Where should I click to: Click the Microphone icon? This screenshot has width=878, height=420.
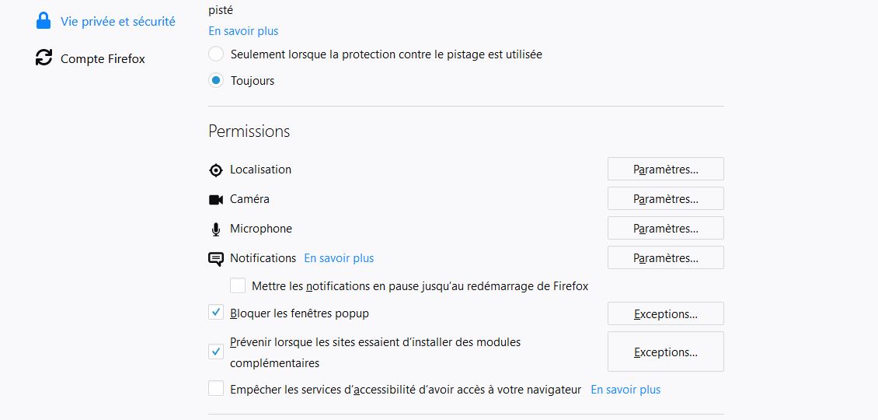coord(216,229)
